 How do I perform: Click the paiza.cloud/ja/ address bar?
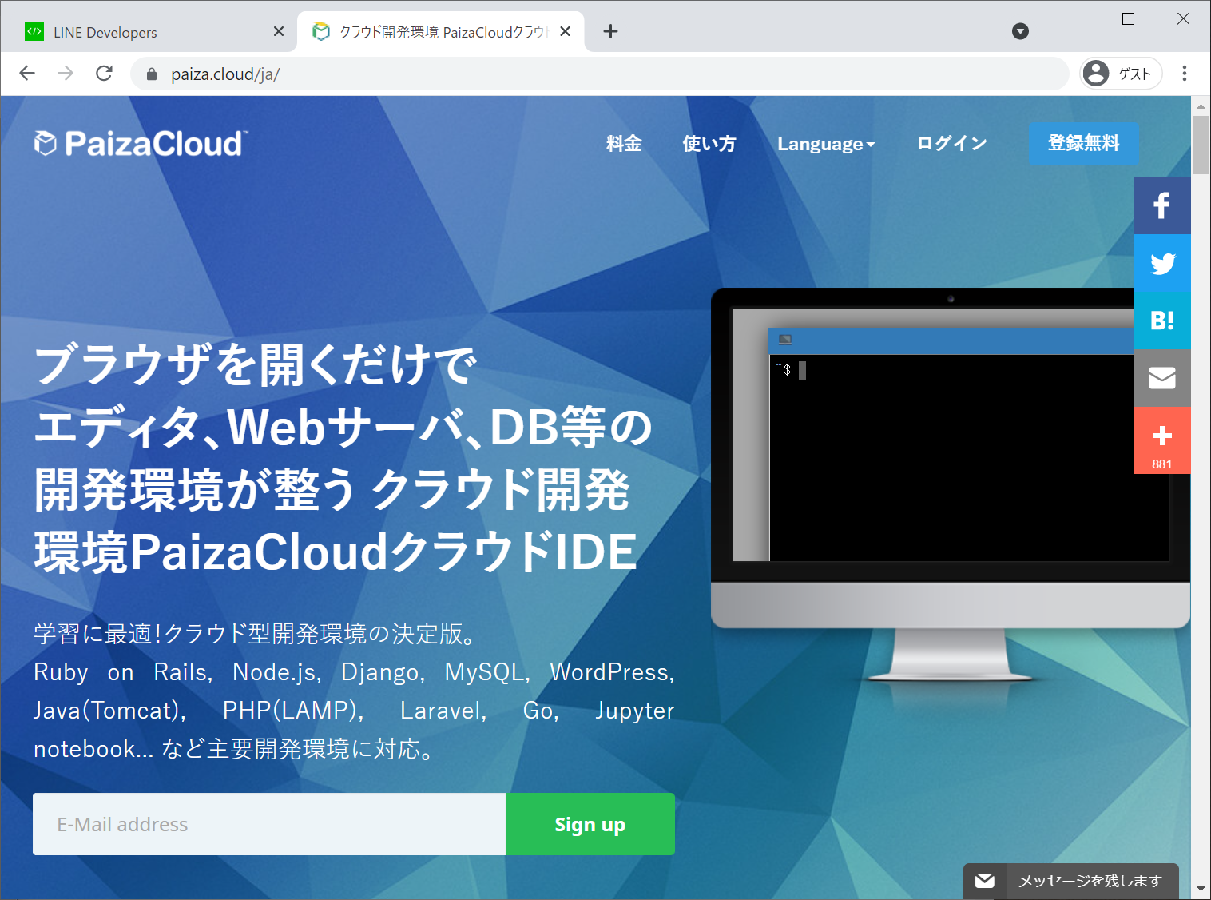click(599, 74)
